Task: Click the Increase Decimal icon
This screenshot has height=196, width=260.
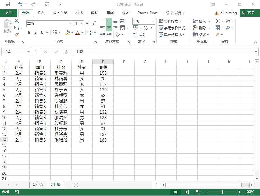Action: (x=135, y=35)
